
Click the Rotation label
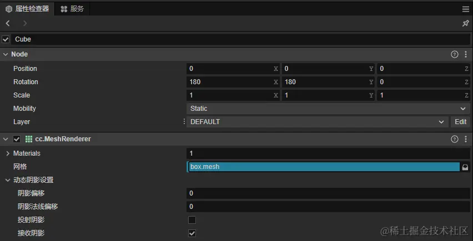(26, 82)
